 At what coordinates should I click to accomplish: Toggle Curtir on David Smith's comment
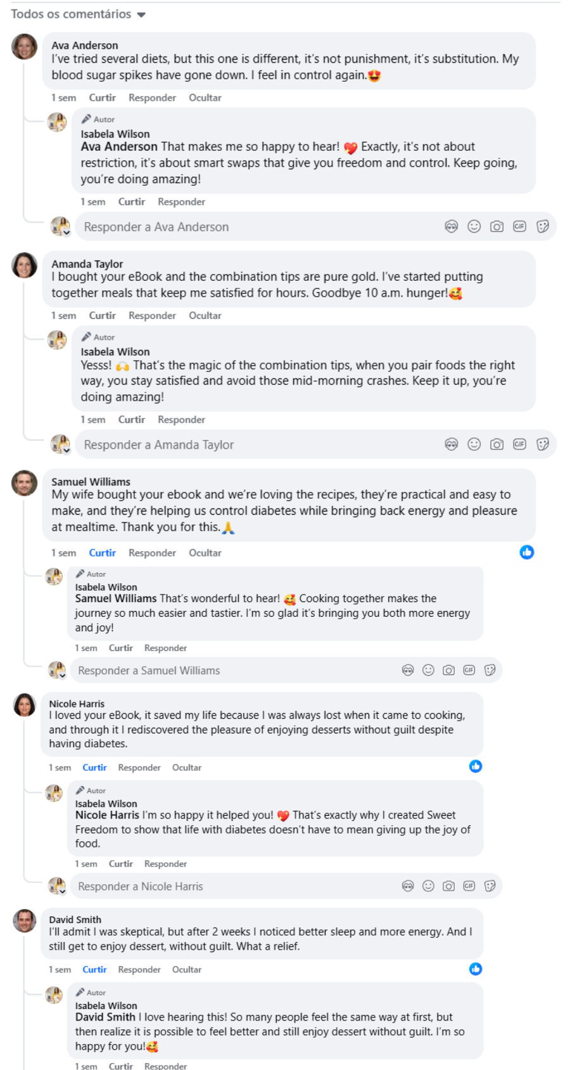coord(94,970)
